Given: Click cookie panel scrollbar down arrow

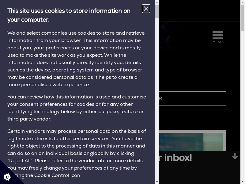Looking at the screenshot, I should 157,182.
